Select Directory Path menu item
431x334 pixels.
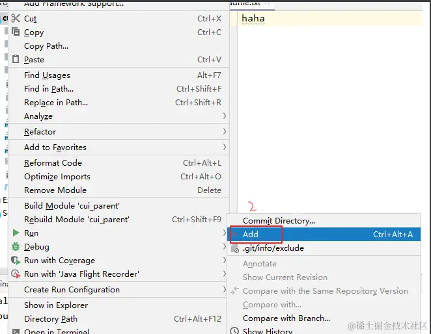119,319
